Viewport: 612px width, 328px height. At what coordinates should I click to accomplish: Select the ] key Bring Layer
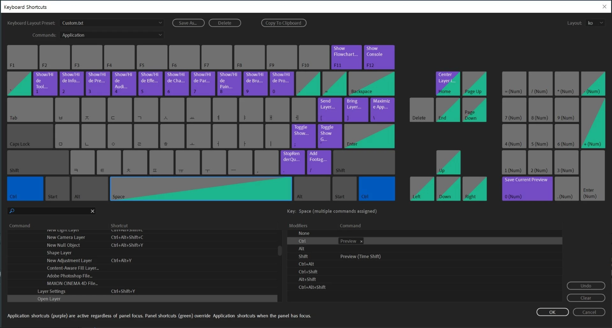(356, 110)
